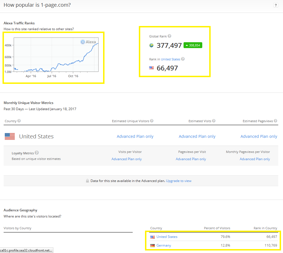Click the Visitors by Country label
Viewport: 283px width, 253px height.
[18, 228]
